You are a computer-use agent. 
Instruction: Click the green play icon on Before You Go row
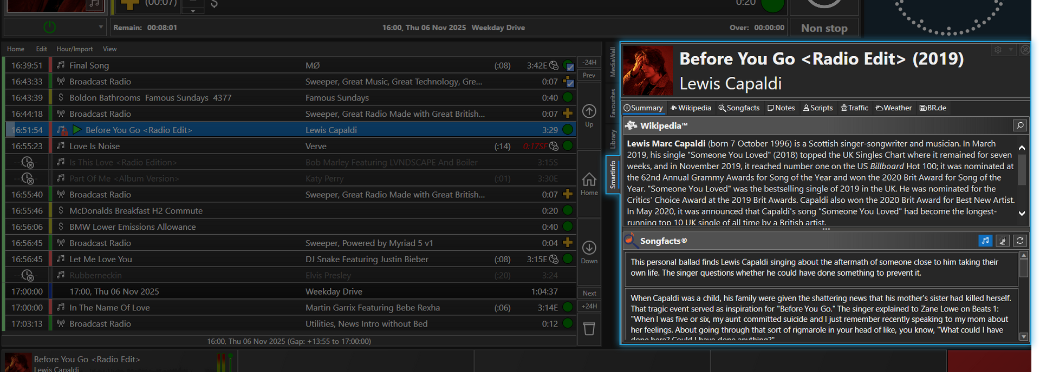(77, 130)
